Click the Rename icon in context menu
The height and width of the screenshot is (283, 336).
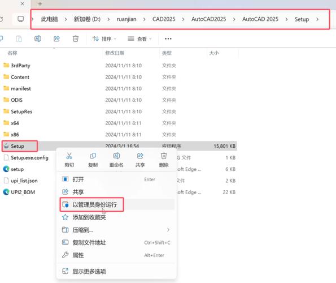tap(116, 156)
